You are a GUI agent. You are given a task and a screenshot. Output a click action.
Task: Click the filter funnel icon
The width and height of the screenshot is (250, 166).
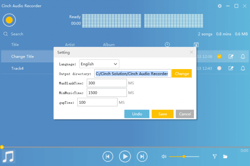[215, 156]
